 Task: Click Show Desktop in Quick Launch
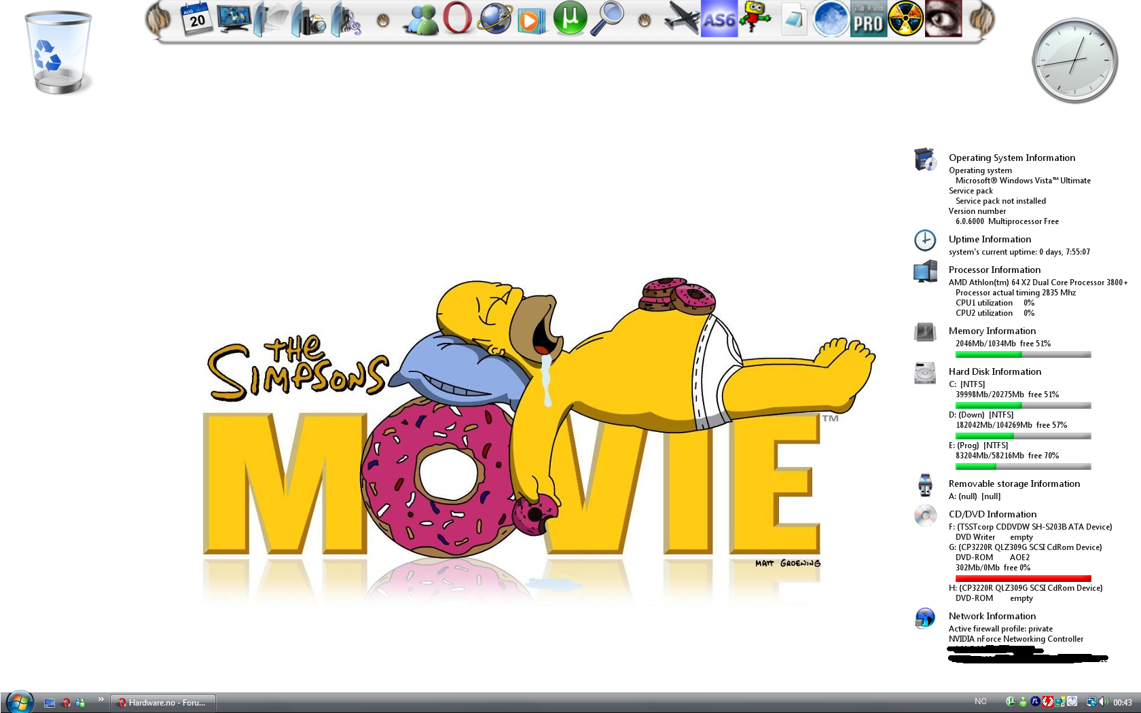click(x=50, y=703)
